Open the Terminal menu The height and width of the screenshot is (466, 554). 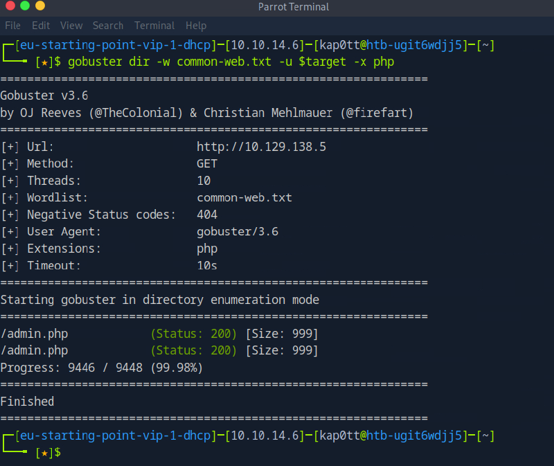(x=154, y=26)
